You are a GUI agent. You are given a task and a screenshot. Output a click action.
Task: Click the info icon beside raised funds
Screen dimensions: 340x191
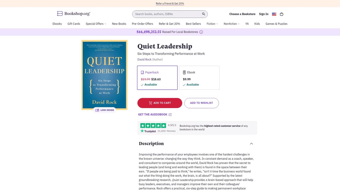(201, 32)
